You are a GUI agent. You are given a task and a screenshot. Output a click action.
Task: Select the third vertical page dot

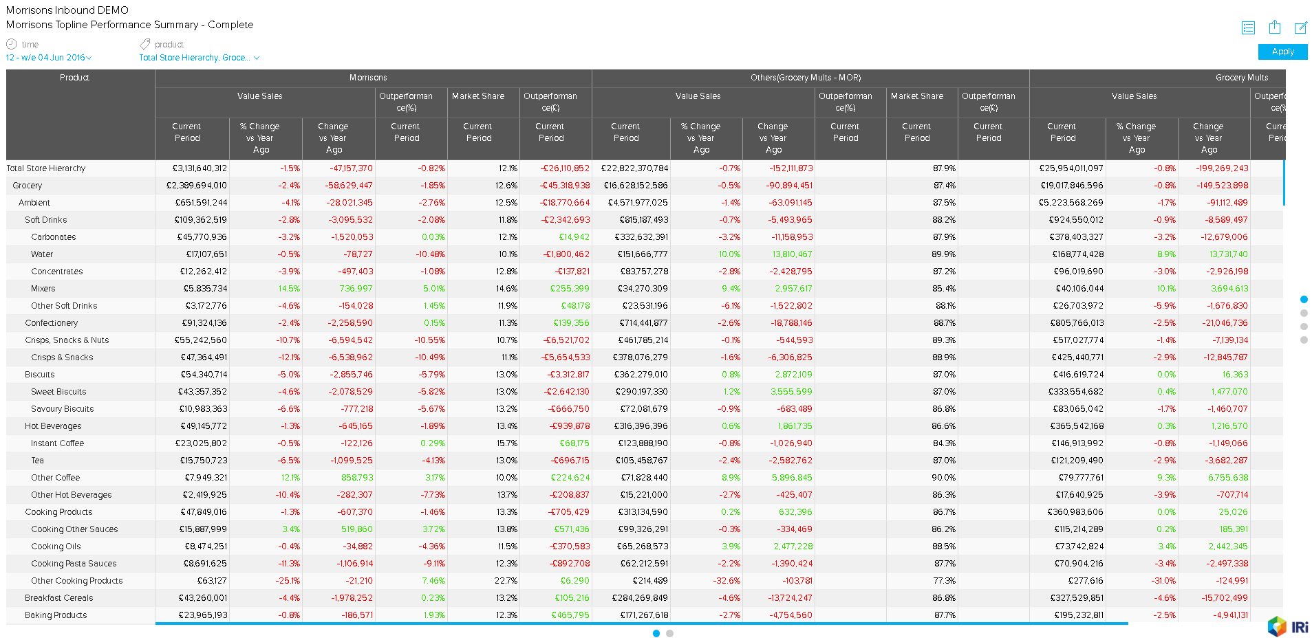(1304, 327)
